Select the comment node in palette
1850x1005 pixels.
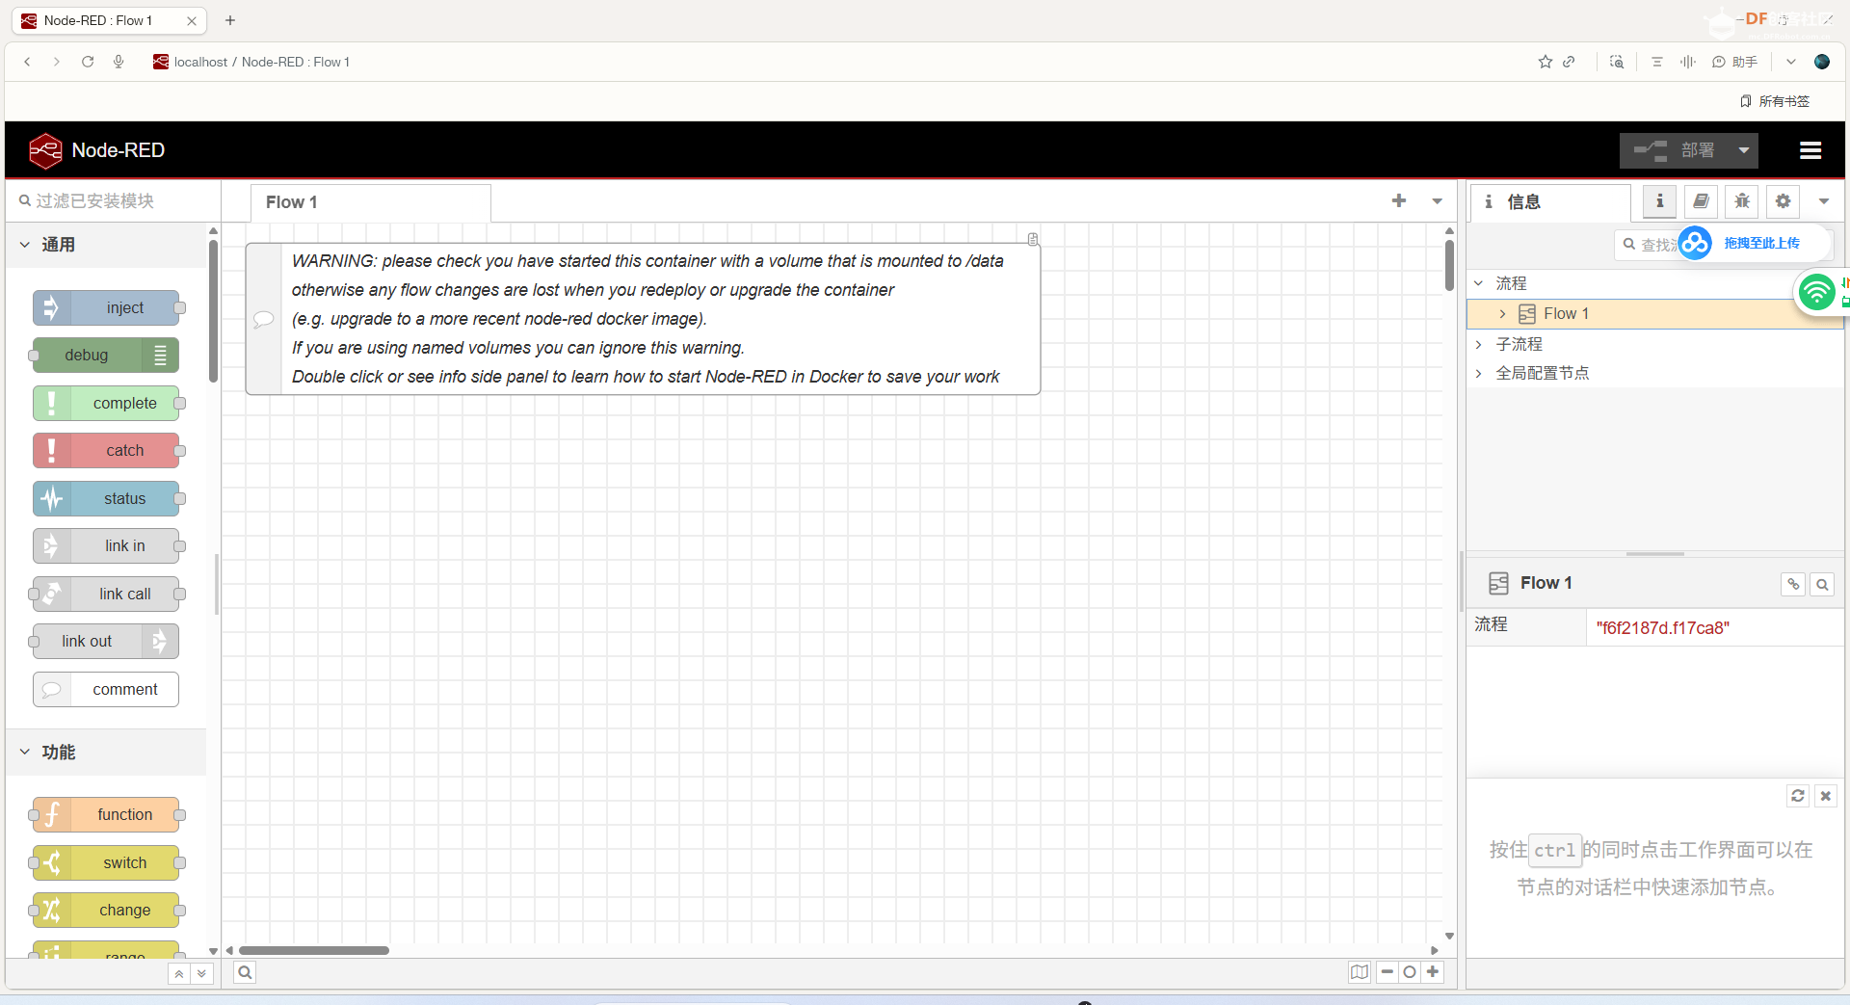point(106,689)
